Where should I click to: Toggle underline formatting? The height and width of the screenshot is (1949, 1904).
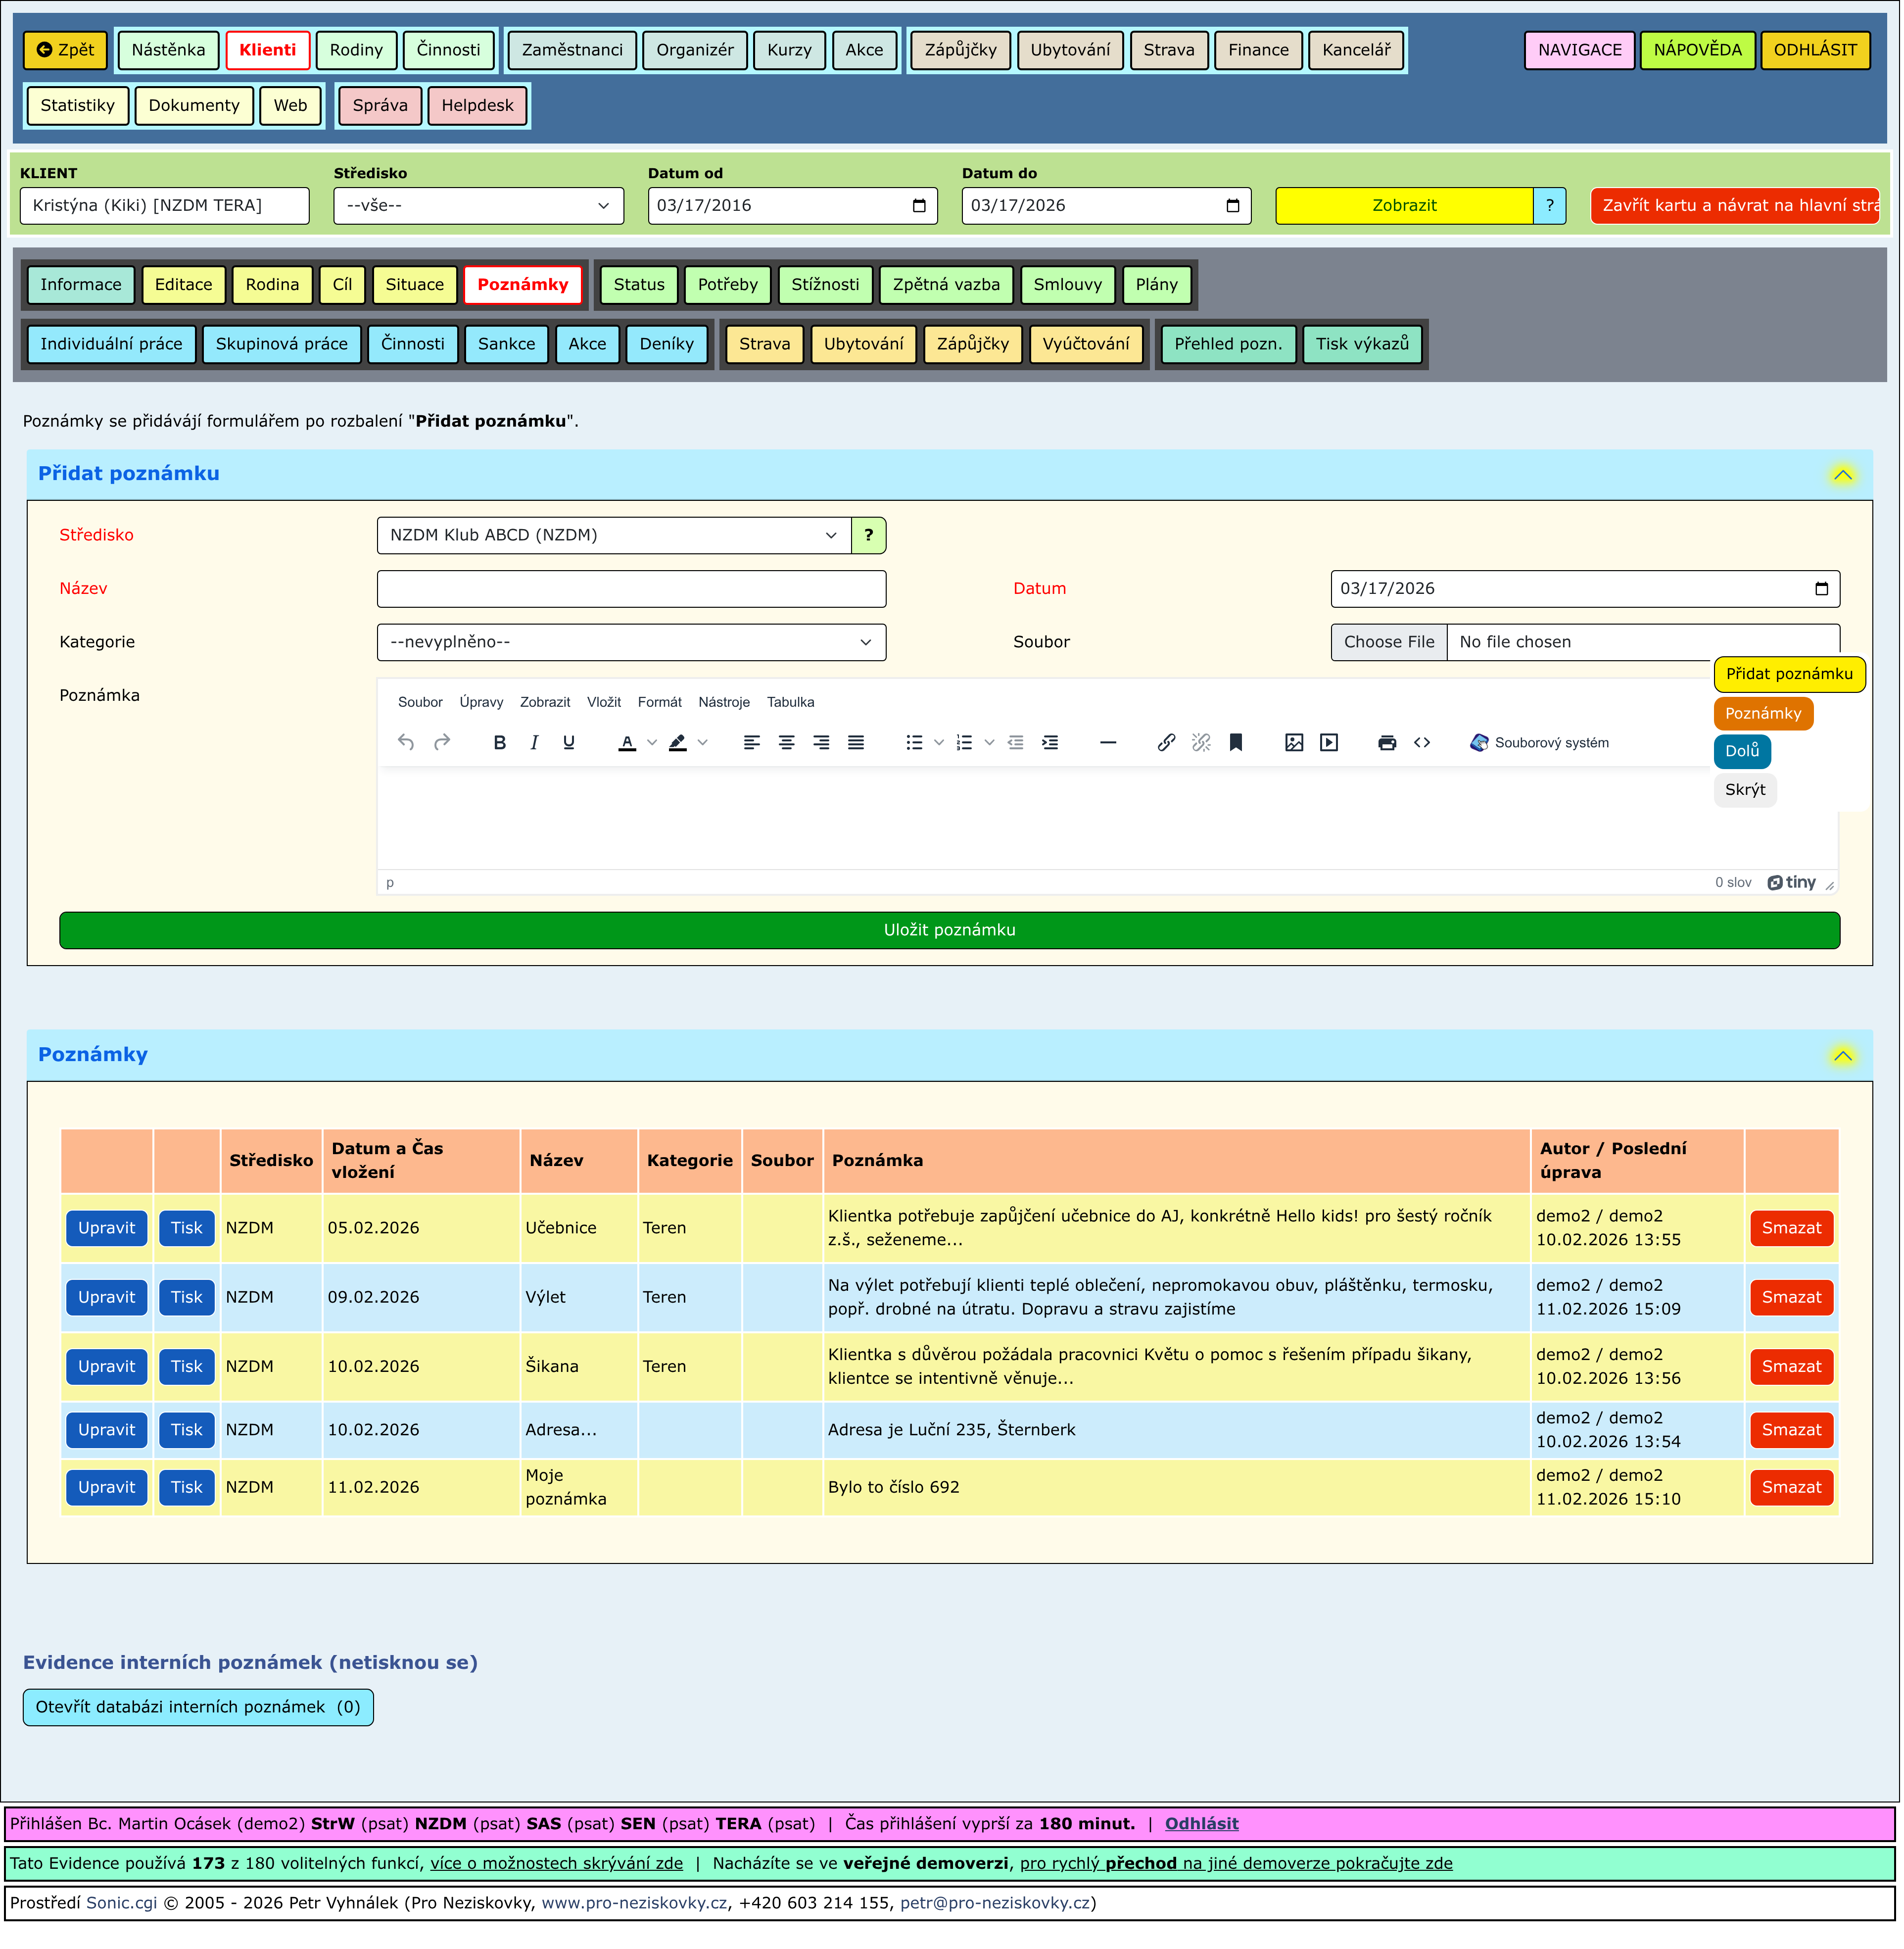tap(569, 743)
